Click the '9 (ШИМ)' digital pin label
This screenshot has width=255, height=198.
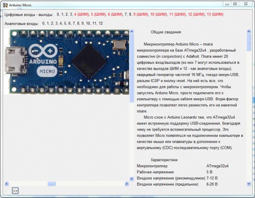[x=141, y=14]
